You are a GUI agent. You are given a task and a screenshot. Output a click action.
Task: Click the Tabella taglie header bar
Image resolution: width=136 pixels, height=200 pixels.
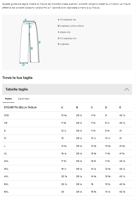tap(67, 89)
